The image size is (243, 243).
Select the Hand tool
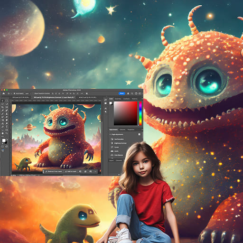click(2, 133)
